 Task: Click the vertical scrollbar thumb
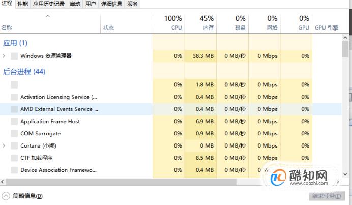coord(345,49)
